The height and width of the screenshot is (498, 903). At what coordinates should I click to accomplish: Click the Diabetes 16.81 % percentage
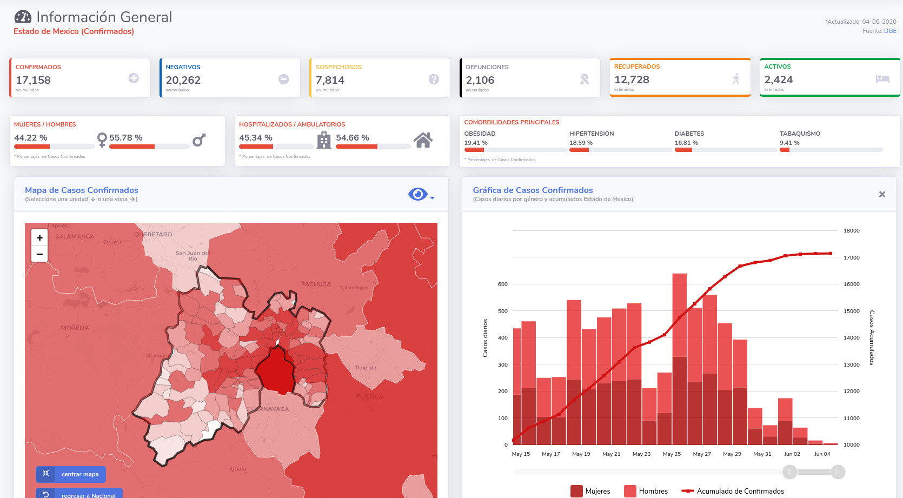(686, 143)
